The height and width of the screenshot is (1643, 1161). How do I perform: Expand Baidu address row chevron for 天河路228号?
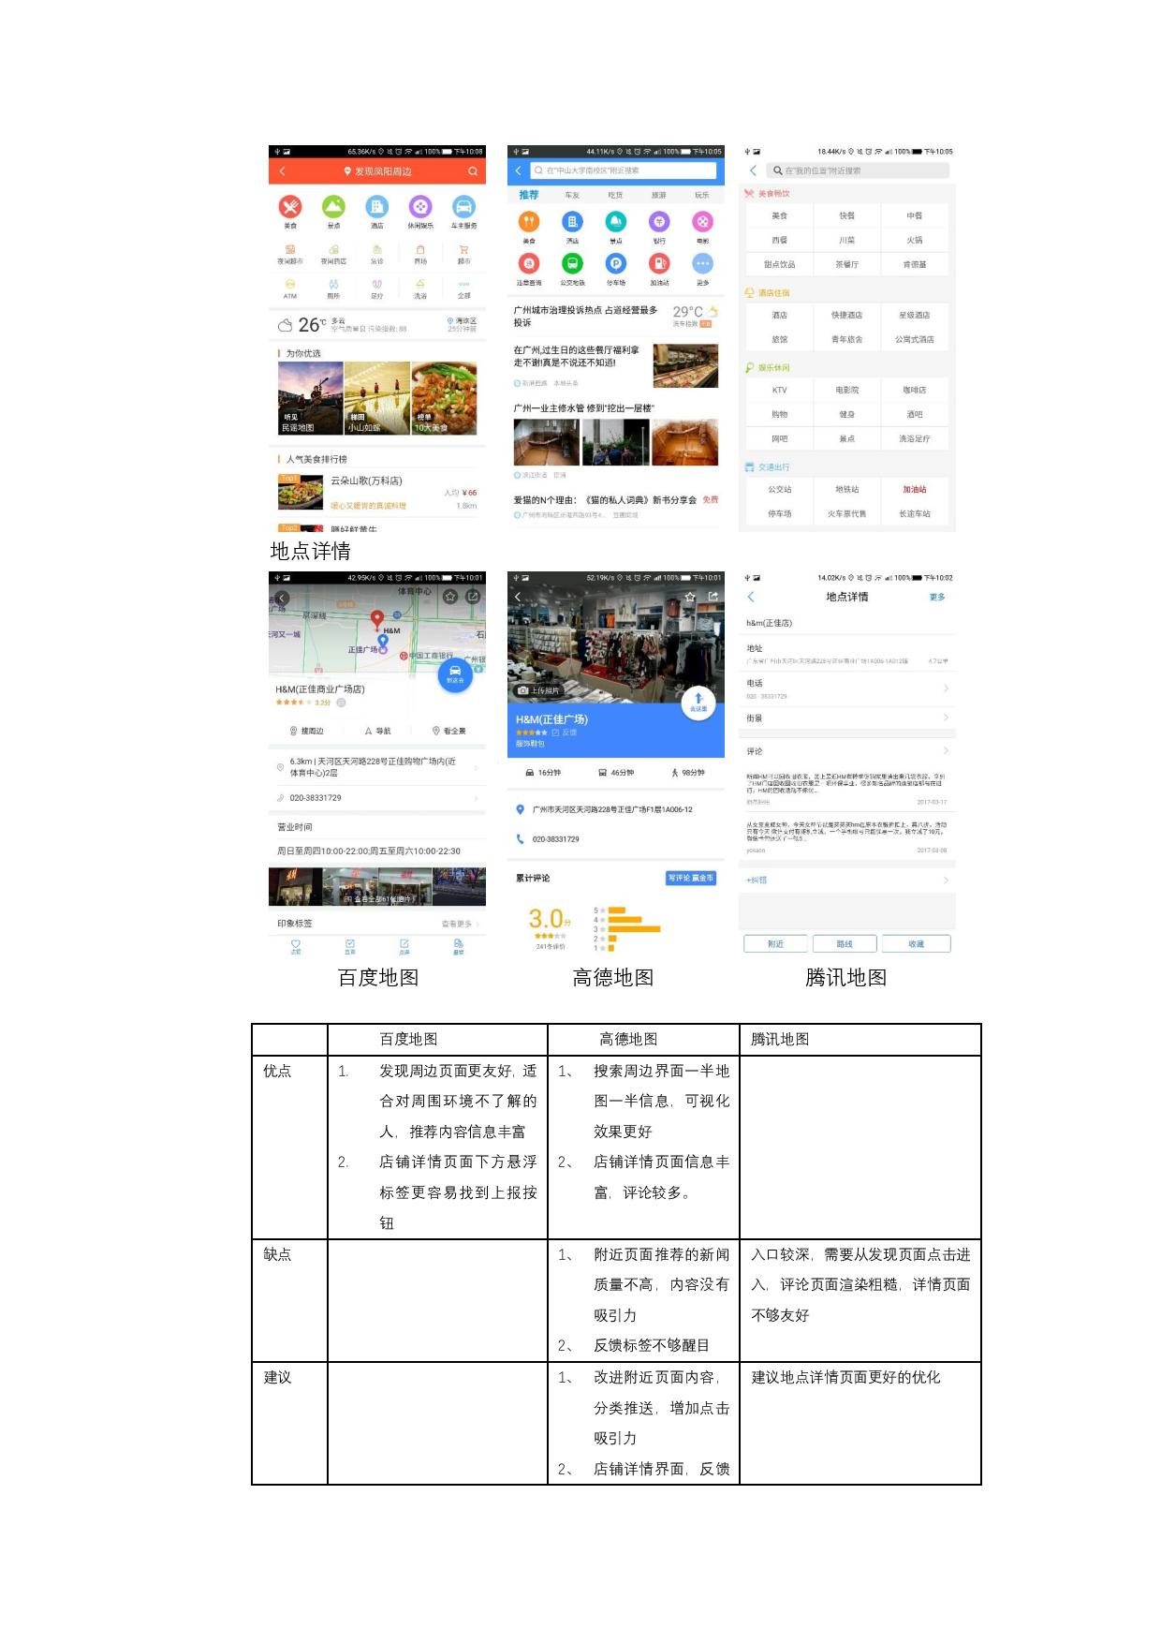pos(476,768)
